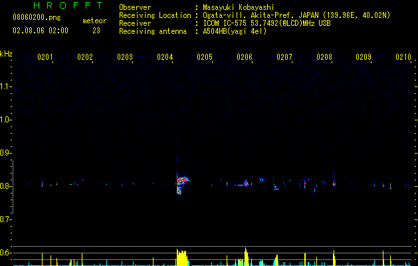Viewport: 418px width, 266px height.
Task: Click the 0204 time marker
Action: click(x=165, y=57)
